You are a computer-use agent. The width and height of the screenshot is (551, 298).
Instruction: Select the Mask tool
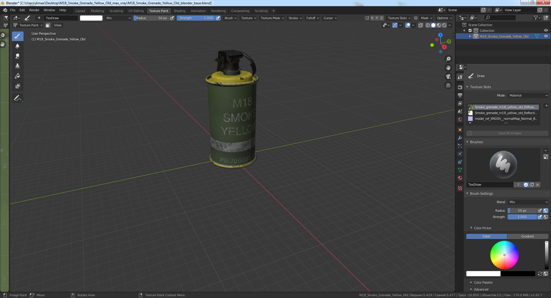(18, 86)
